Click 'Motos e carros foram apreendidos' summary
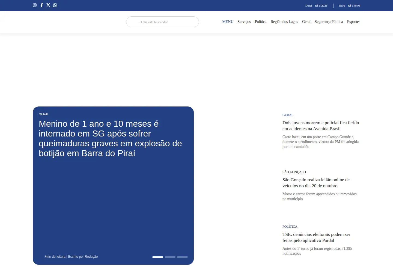Viewport: 393px width, 273px height. click(x=320, y=196)
